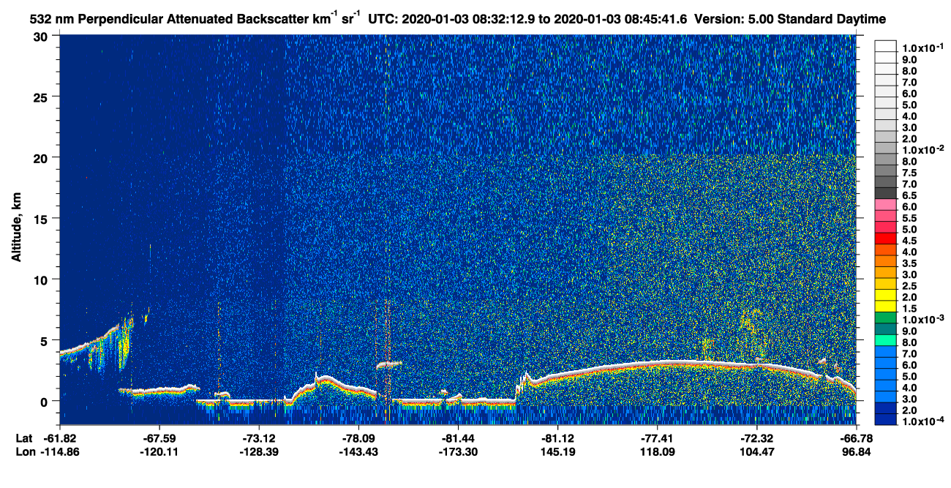Click the latitude value "-66.78"
The height and width of the screenshot is (488, 951).
(x=856, y=438)
